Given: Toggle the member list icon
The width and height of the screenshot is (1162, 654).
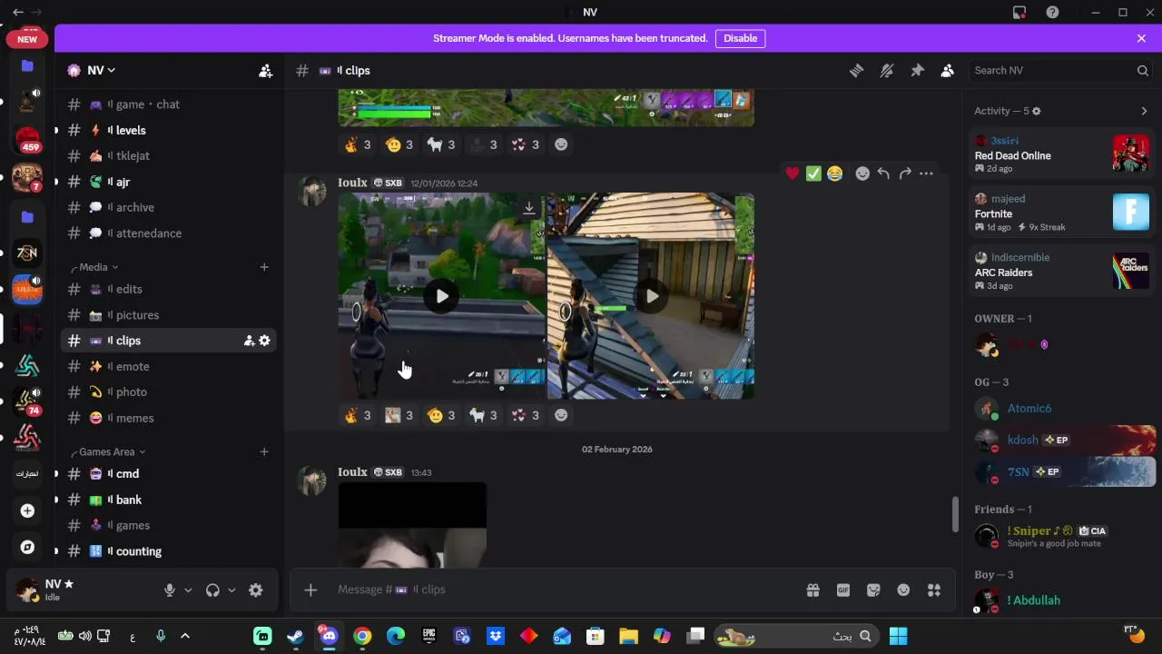Looking at the screenshot, I should (x=947, y=70).
